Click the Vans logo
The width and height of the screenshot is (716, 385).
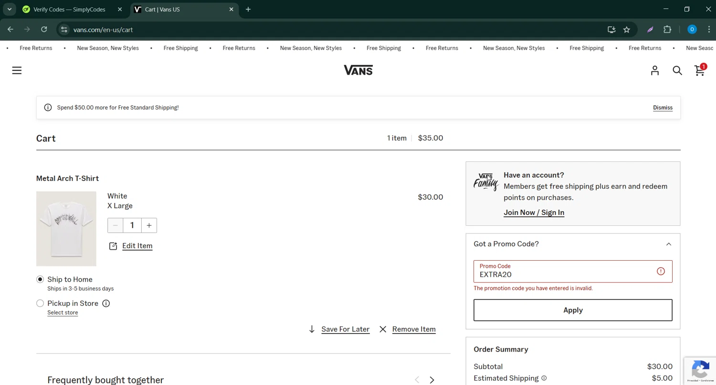(x=358, y=71)
